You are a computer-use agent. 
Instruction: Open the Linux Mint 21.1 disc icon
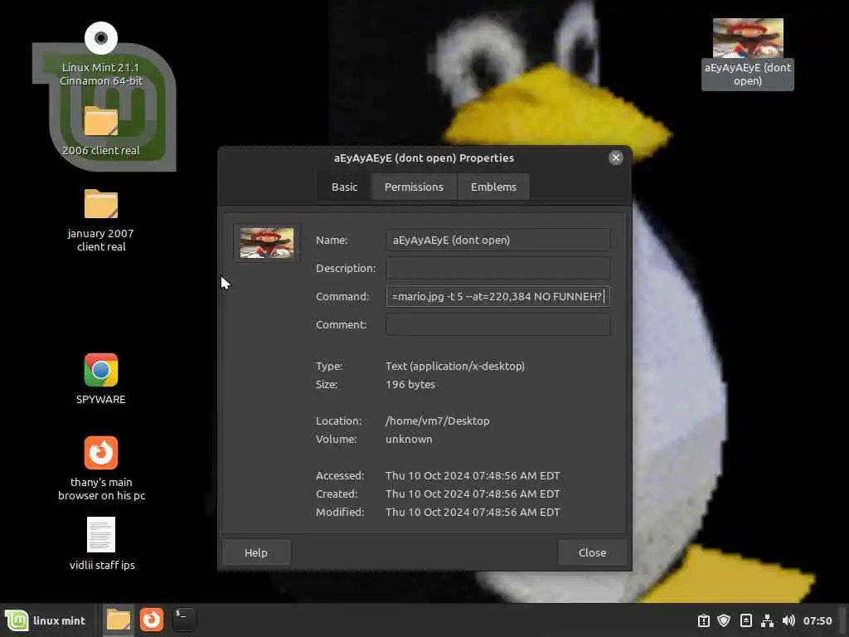[x=100, y=38]
